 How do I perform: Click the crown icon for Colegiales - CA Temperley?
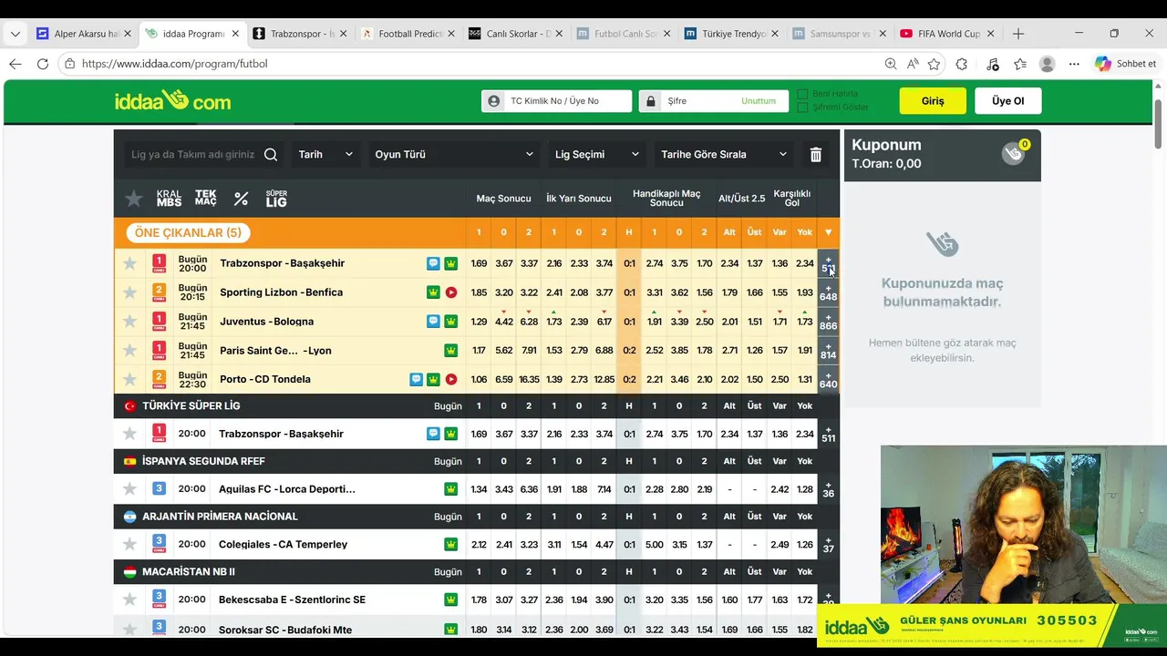click(x=450, y=544)
